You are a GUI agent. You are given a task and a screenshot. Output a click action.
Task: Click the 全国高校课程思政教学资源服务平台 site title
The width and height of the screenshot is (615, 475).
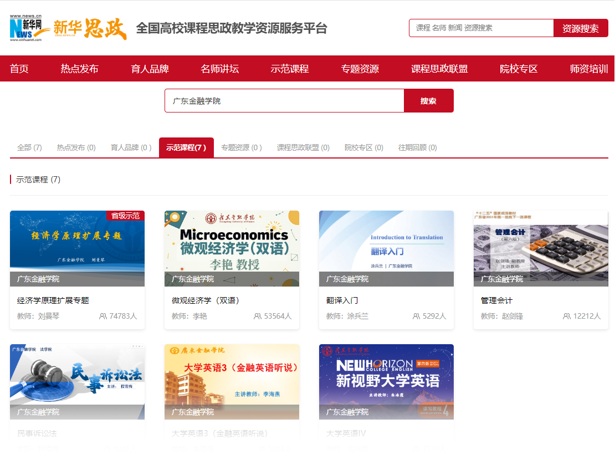pos(232,28)
